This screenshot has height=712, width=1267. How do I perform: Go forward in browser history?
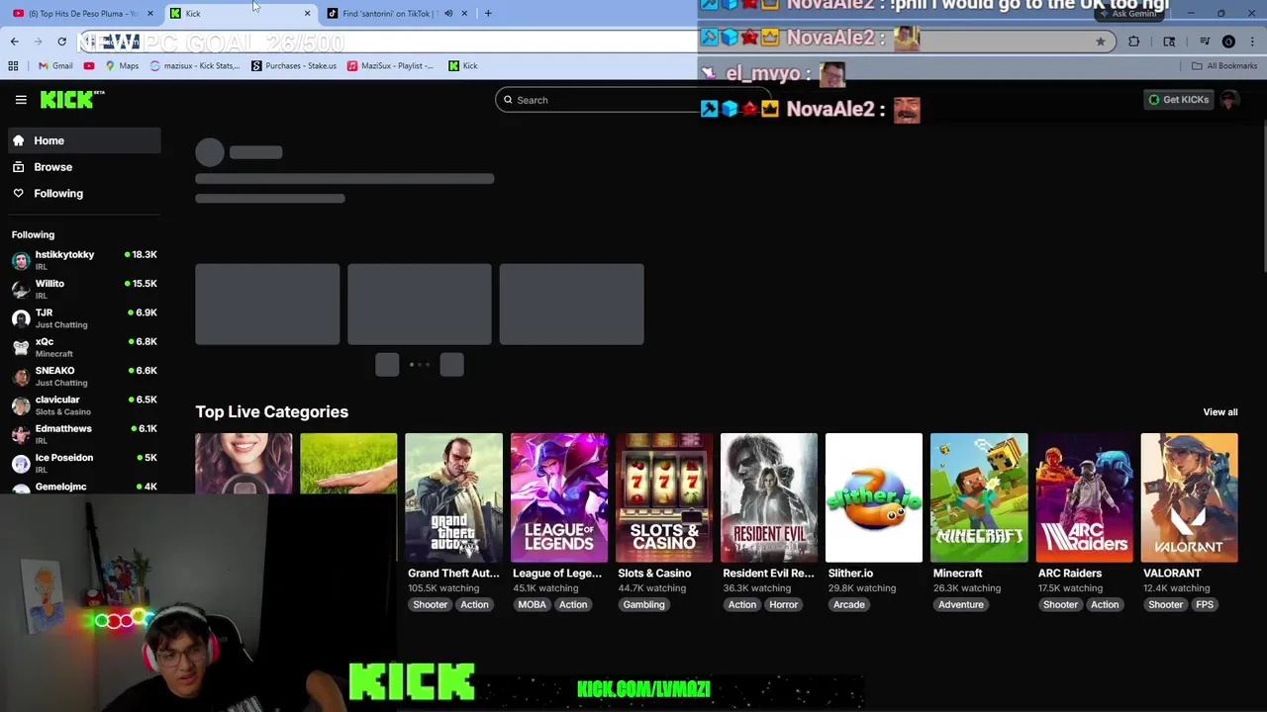pos(39,42)
